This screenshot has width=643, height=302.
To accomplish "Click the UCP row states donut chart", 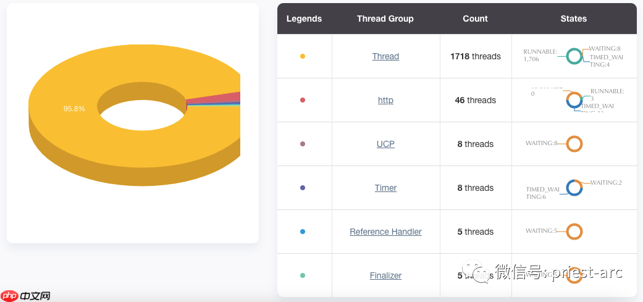I will (574, 144).
